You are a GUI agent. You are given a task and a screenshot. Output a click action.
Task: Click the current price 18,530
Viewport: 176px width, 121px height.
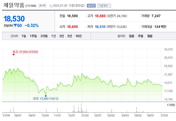14,19
